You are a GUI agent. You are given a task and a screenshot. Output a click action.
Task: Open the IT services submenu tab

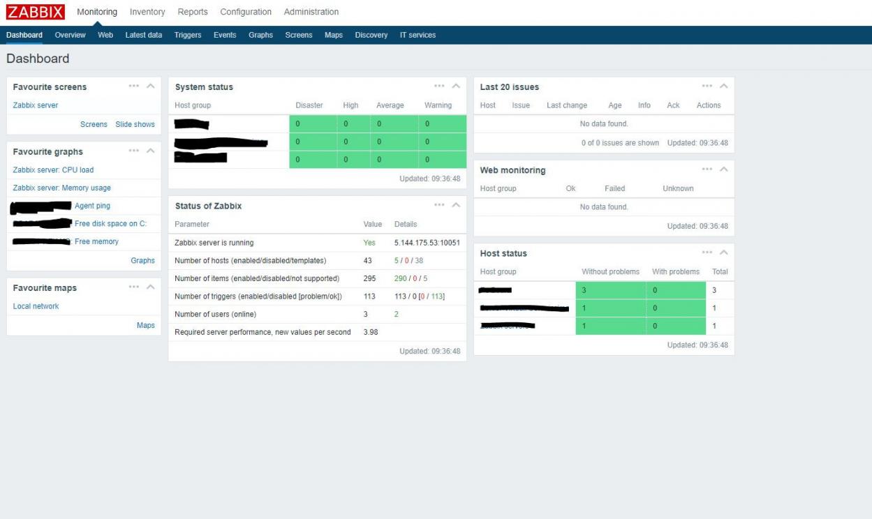click(x=417, y=35)
